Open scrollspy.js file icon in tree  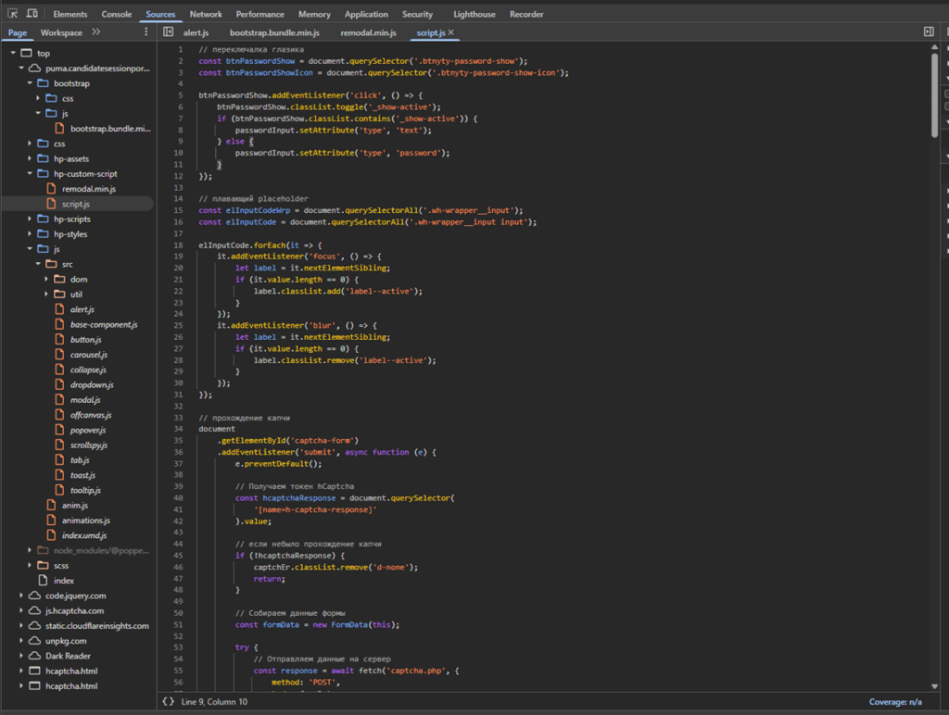(x=59, y=445)
